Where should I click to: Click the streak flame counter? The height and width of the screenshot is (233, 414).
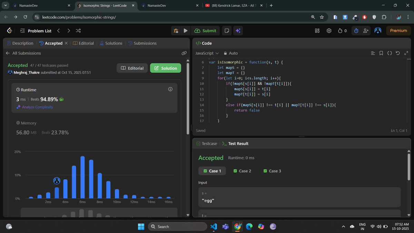coord(342,31)
